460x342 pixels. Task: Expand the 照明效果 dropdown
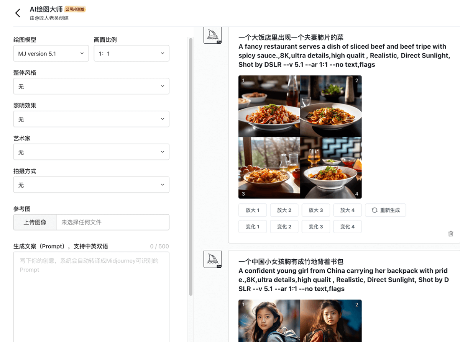pyautogui.click(x=91, y=119)
